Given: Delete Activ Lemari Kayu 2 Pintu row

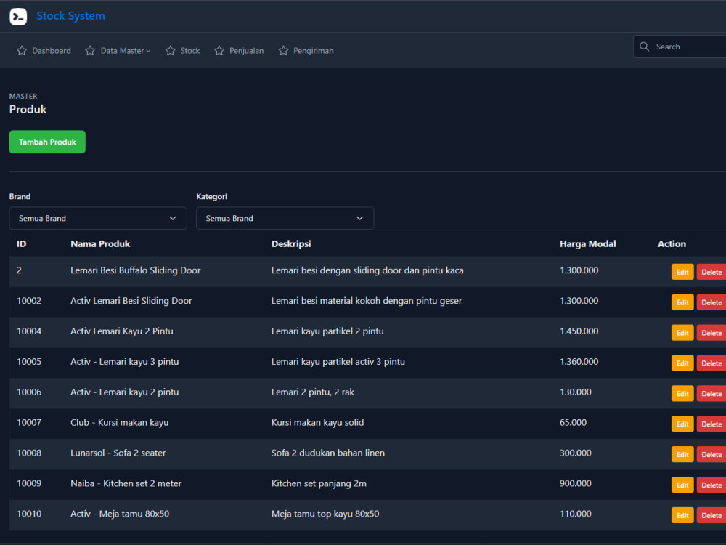Looking at the screenshot, I should pos(711,333).
